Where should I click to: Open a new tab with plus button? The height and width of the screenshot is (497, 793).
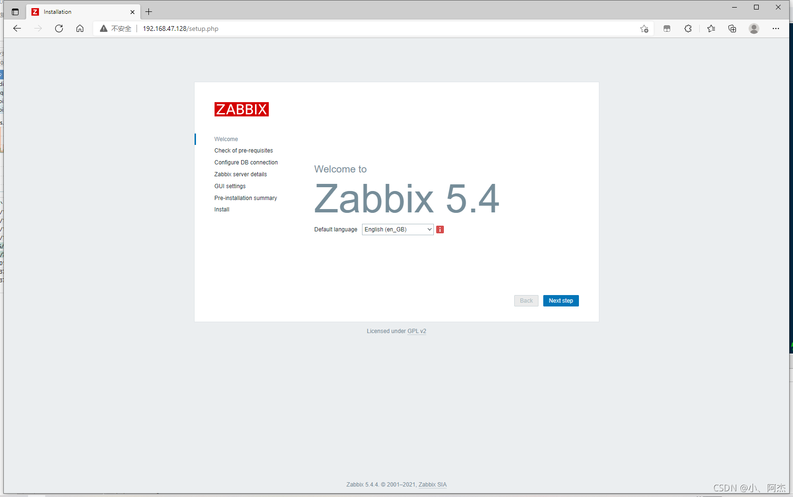click(x=149, y=12)
